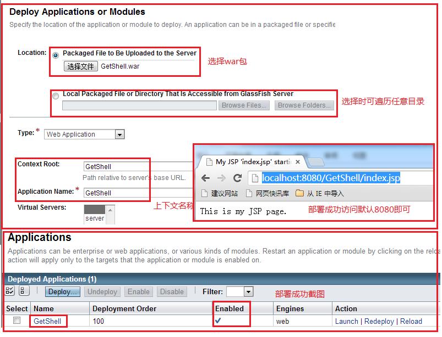This screenshot has height=337, width=442.
Task: Select the Local Packaged File or Directory radio button
Action: click(56, 96)
